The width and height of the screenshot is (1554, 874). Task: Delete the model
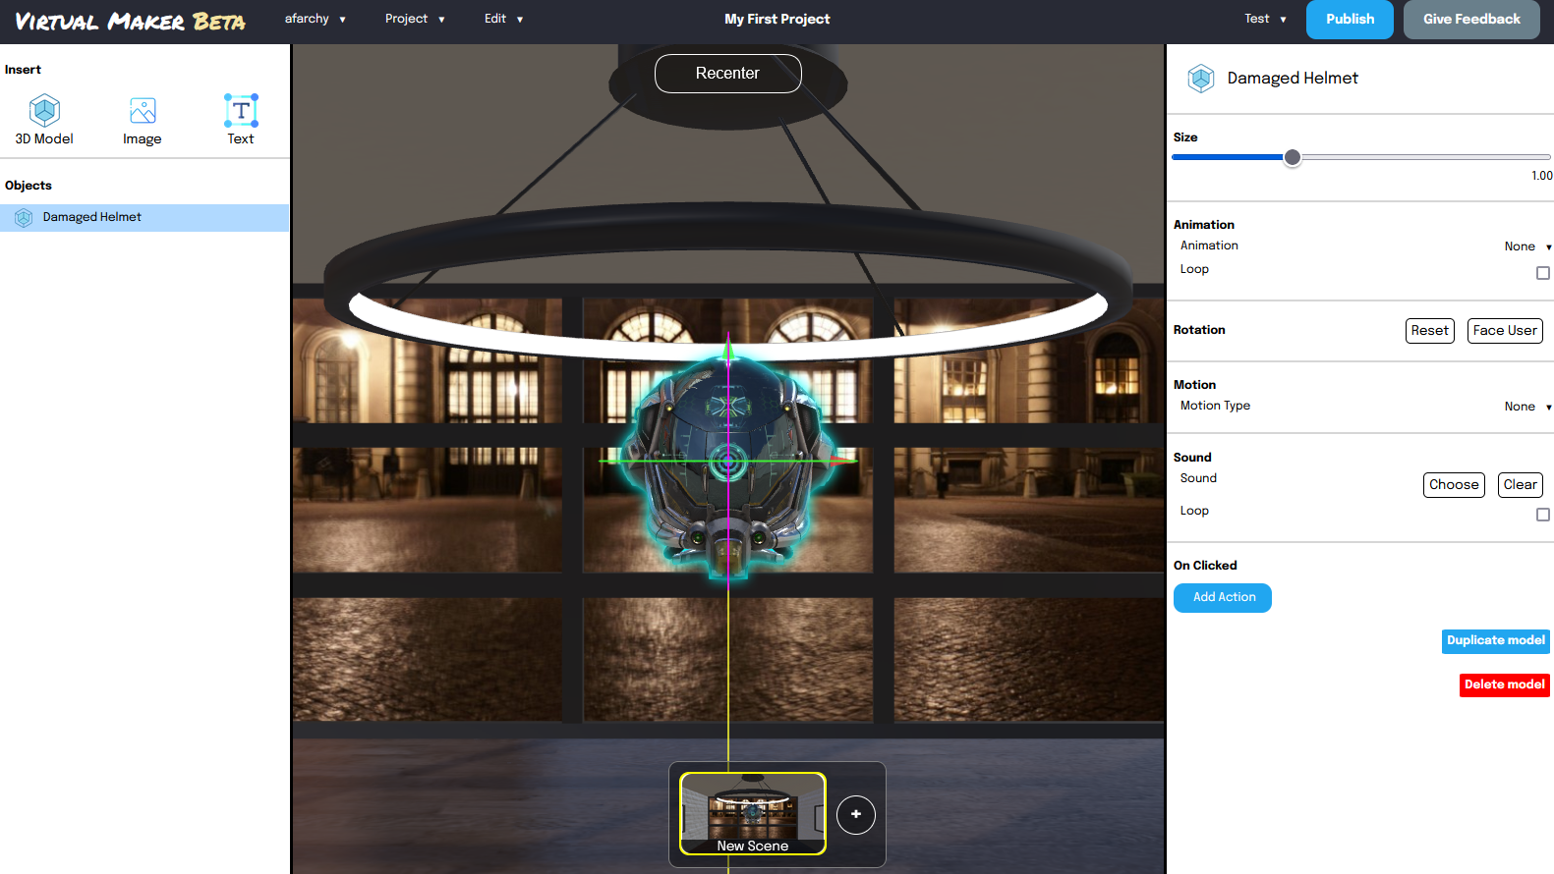(1505, 685)
